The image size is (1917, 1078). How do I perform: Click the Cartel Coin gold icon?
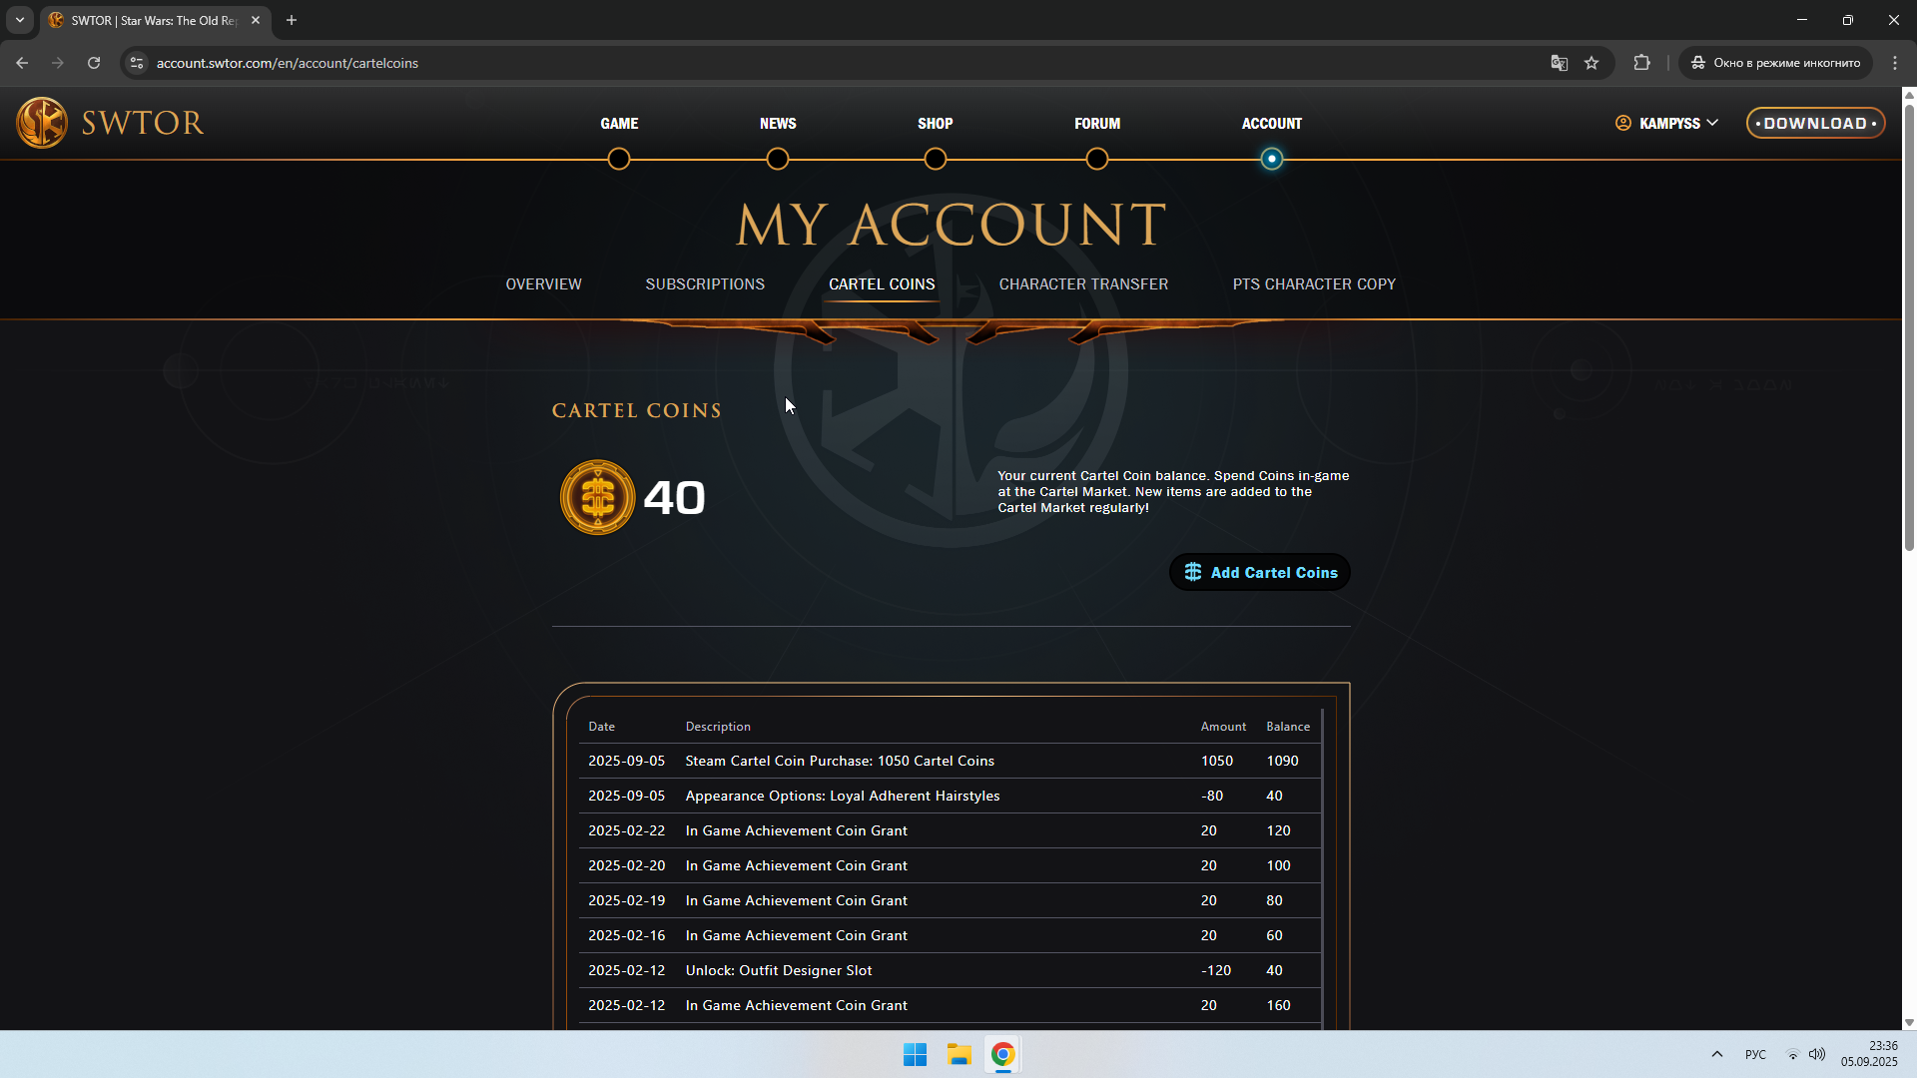coord(597,497)
